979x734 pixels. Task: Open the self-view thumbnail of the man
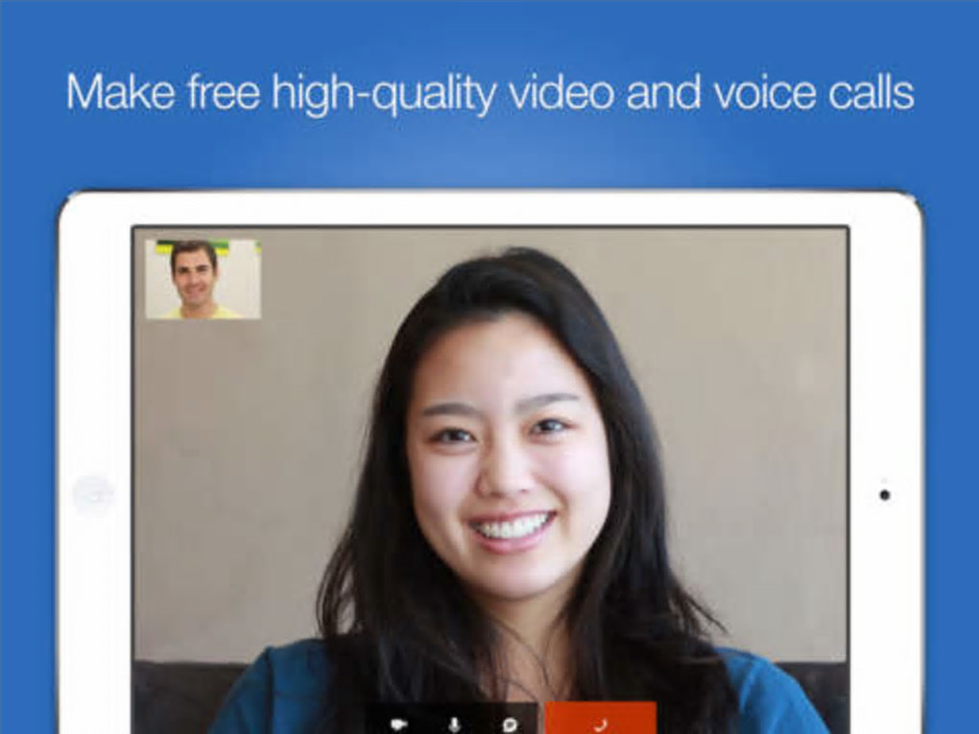click(x=203, y=279)
